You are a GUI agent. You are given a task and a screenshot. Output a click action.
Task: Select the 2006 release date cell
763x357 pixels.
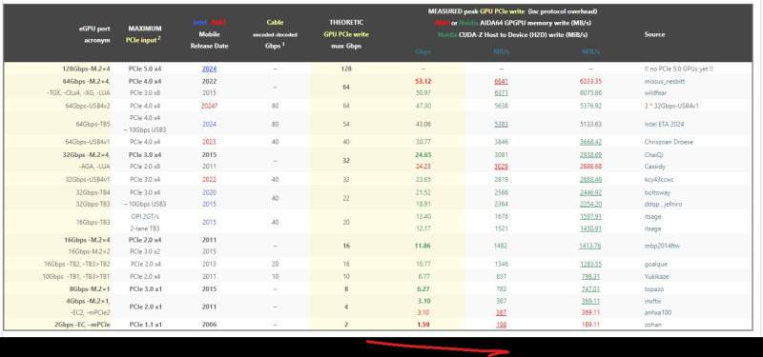pyautogui.click(x=209, y=325)
